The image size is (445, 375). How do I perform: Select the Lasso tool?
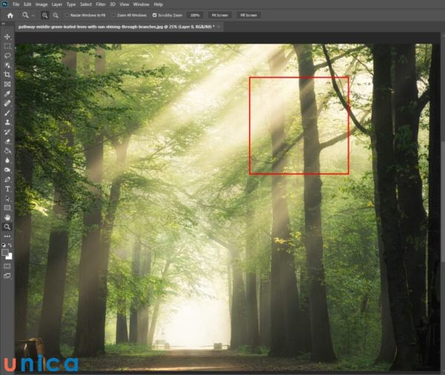[7, 56]
